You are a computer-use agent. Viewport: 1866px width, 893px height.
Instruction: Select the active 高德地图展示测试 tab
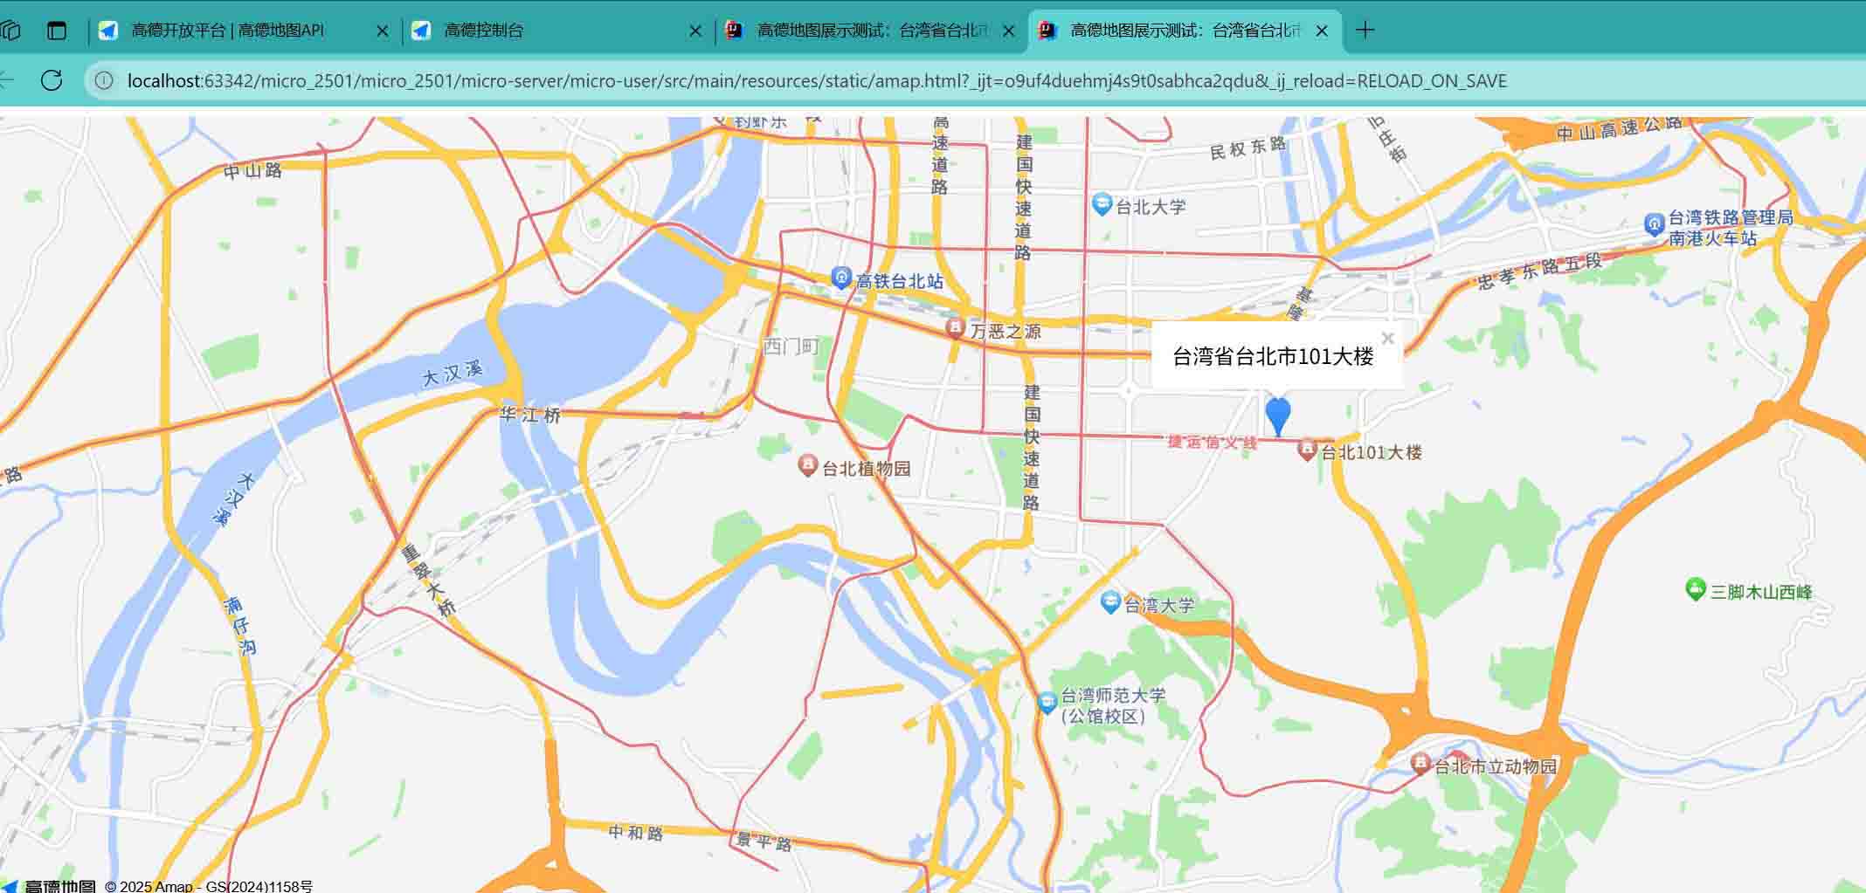[x=1184, y=31]
